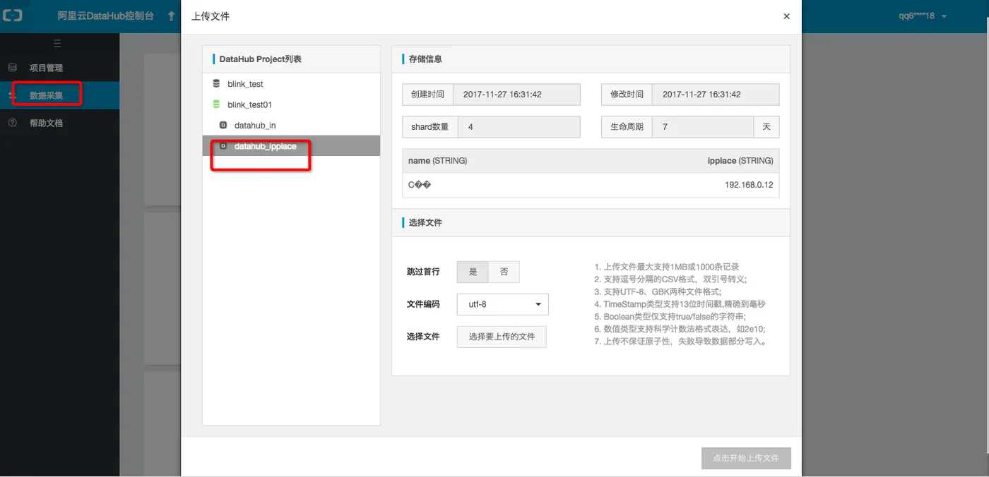Click the 项目管理 database icon
The image size is (989, 477).
pyautogui.click(x=12, y=68)
